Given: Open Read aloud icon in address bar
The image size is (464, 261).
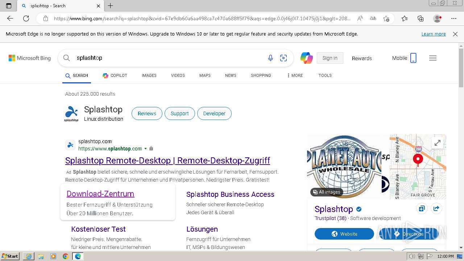Looking at the screenshot, I should click(x=360, y=18).
